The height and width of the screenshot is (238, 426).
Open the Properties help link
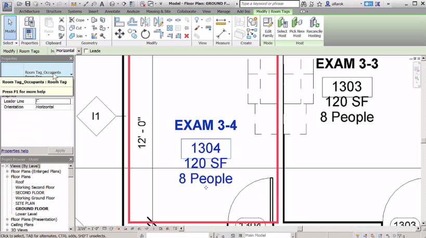[x=15, y=151]
